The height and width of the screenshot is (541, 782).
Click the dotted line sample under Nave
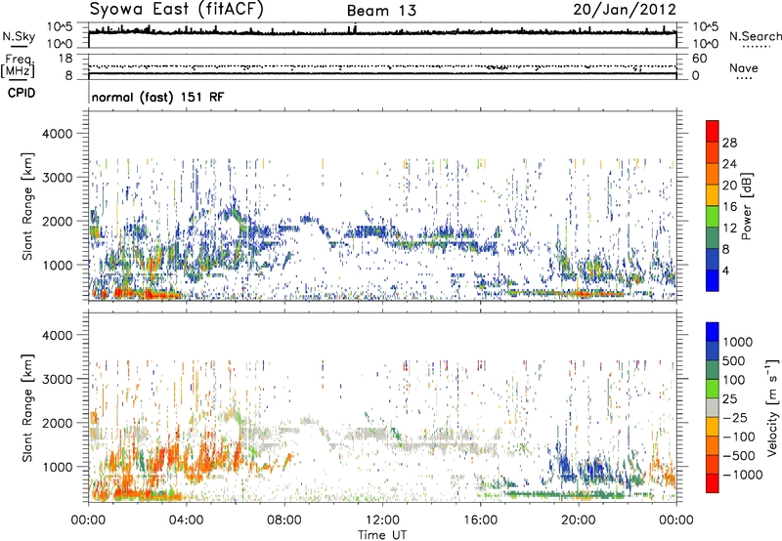pyautogui.click(x=744, y=78)
